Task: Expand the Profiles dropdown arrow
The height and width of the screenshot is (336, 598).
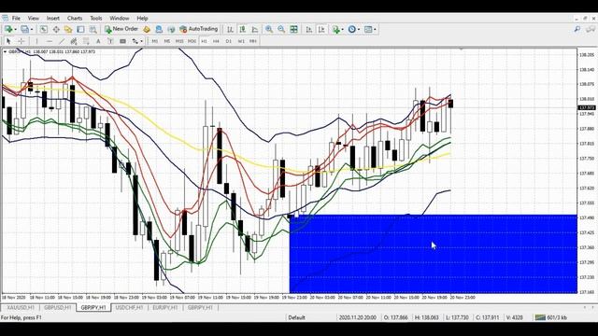Action: tap(31, 29)
